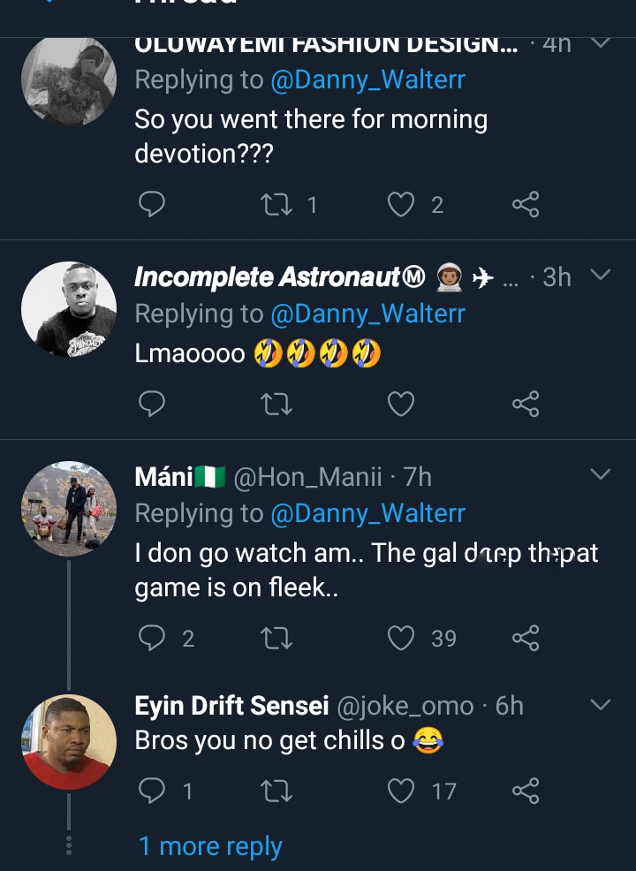Expand the 1 more reply link

click(x=210, y=846)
